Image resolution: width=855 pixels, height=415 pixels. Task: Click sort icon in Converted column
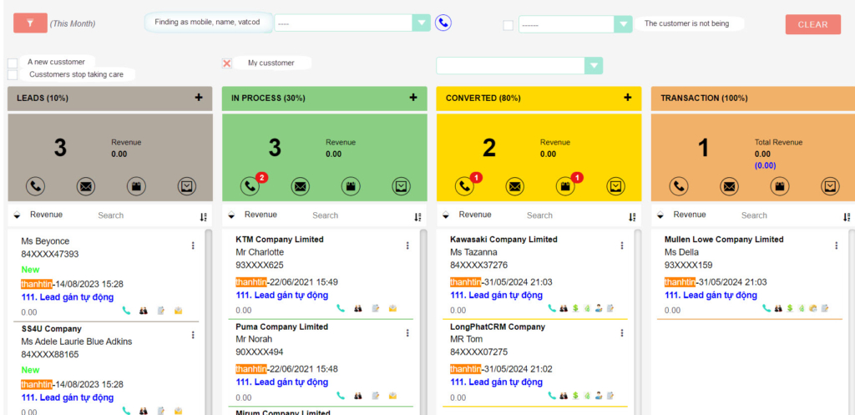pyautogui.click(x=631, y=216)
